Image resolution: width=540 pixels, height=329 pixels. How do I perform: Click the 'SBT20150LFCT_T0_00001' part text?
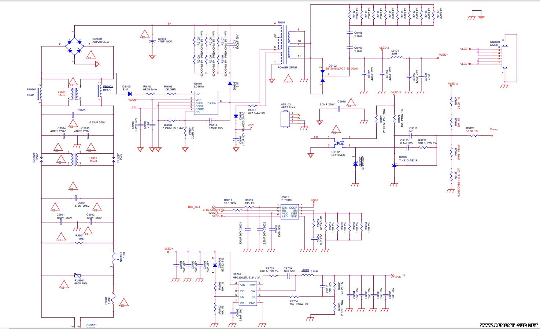click(342, 68)
